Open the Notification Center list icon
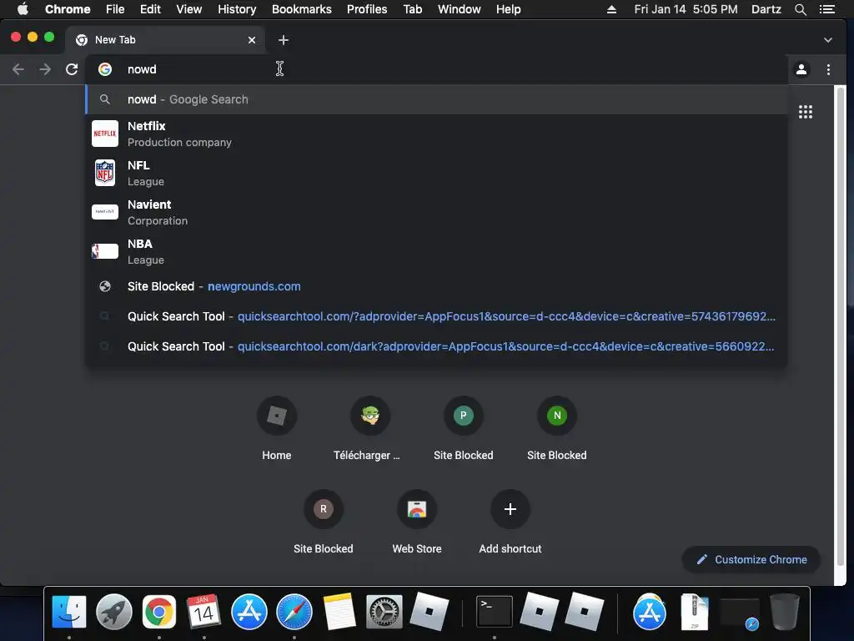Viewport: 854px width, 641px height. coord(826,9)
